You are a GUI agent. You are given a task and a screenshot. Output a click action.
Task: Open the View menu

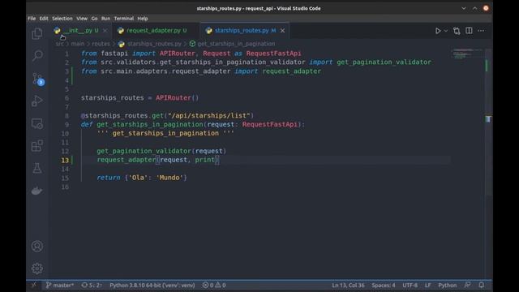(x=82, y=19)
